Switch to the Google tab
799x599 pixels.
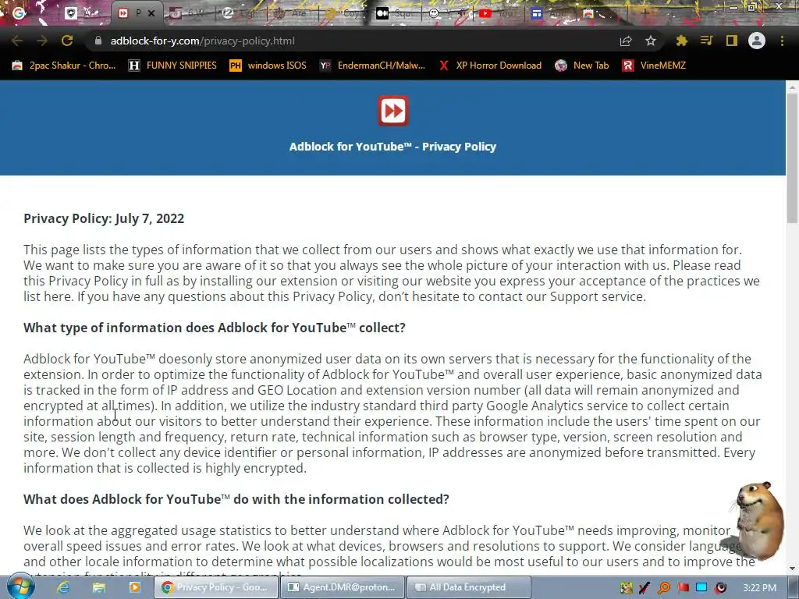coord(19,13)
